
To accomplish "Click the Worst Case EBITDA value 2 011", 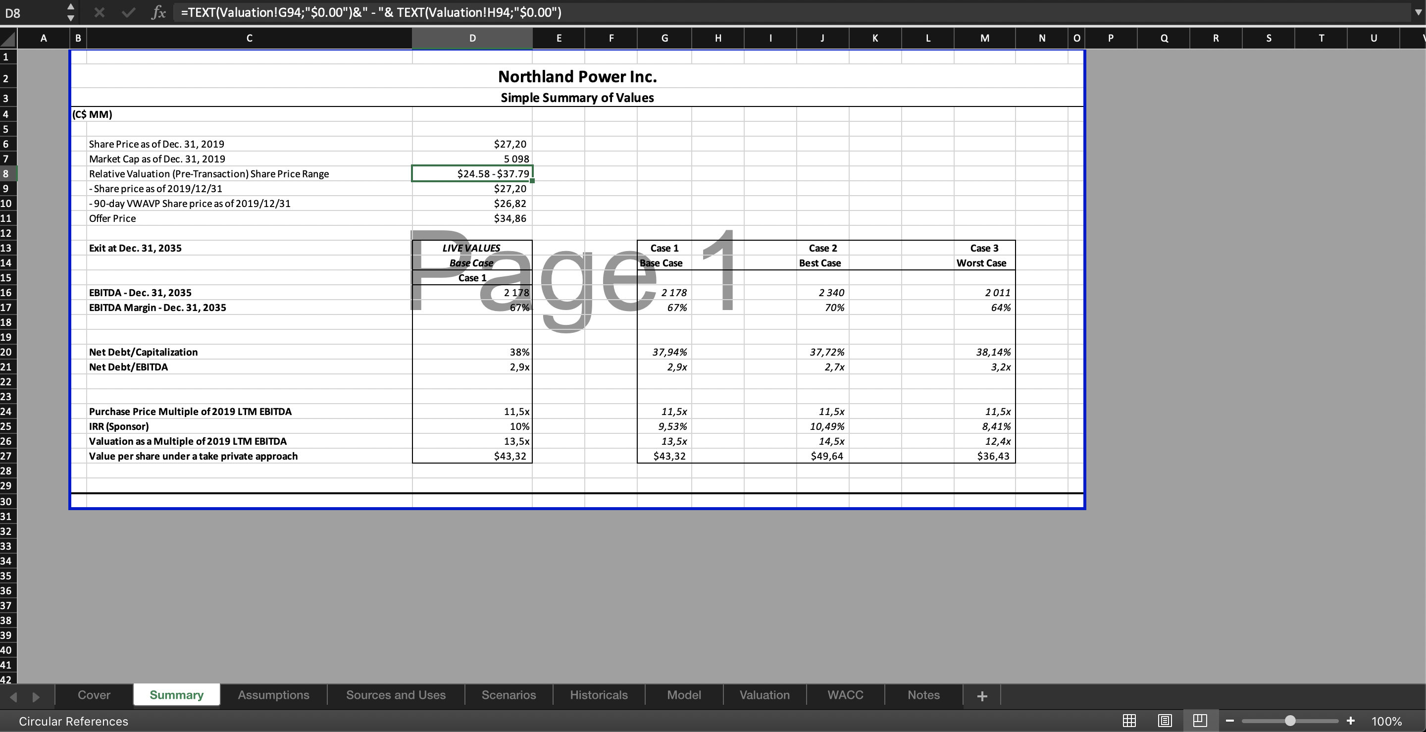I will point(998,292).
